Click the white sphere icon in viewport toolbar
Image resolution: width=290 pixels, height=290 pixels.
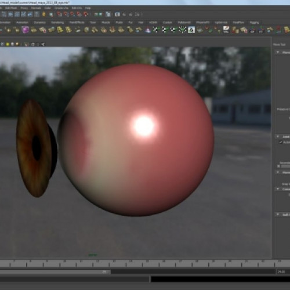(x=12, y=44)
